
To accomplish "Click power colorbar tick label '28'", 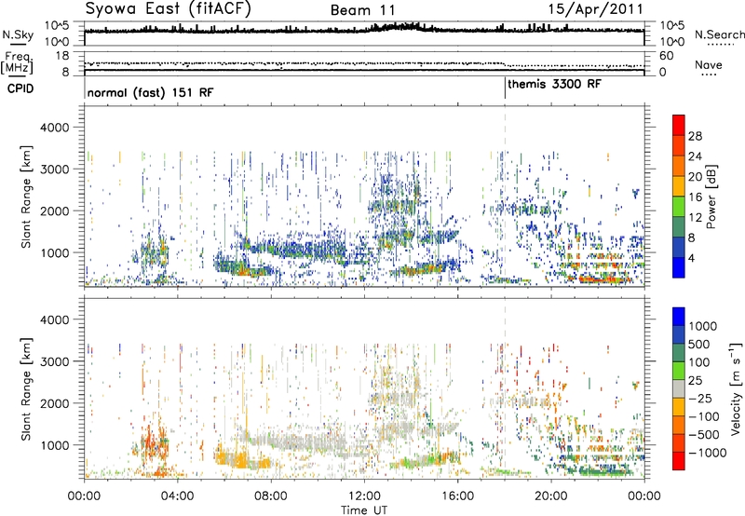I will [695, 136].
